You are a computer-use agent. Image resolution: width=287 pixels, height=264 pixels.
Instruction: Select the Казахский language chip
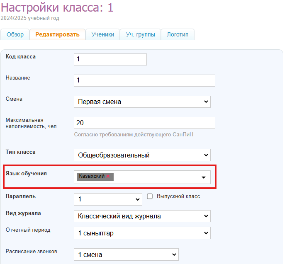[92, 176]
